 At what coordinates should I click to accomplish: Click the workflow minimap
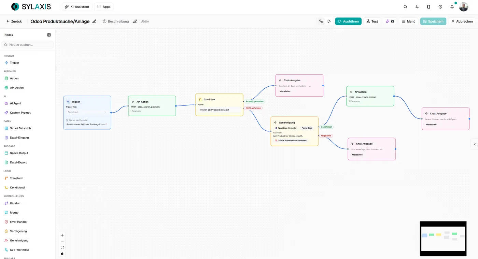443,239
